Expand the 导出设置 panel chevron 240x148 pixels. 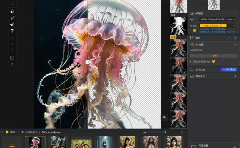coord(234,147)
